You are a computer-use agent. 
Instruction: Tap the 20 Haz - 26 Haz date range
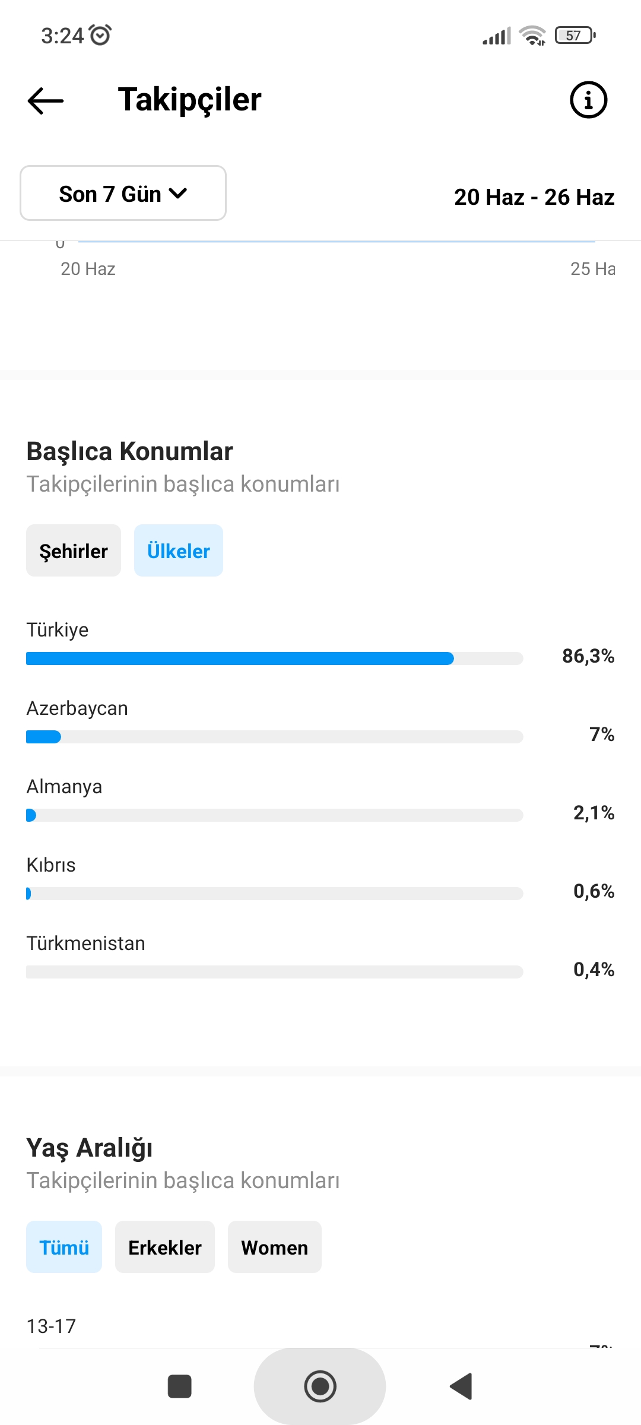pyautogui.click(x=534, y=197)
